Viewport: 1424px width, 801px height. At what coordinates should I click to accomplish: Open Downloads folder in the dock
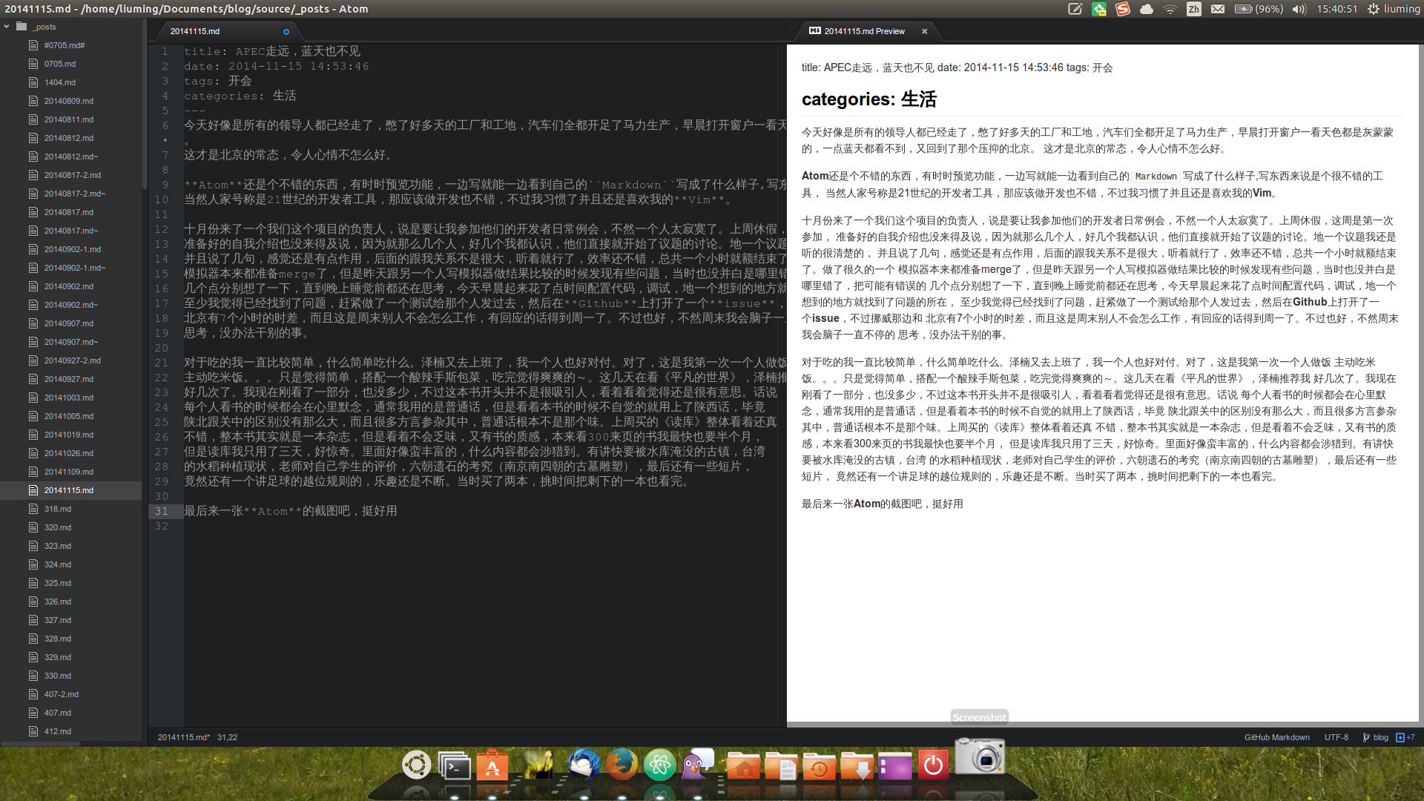[857, 766]
